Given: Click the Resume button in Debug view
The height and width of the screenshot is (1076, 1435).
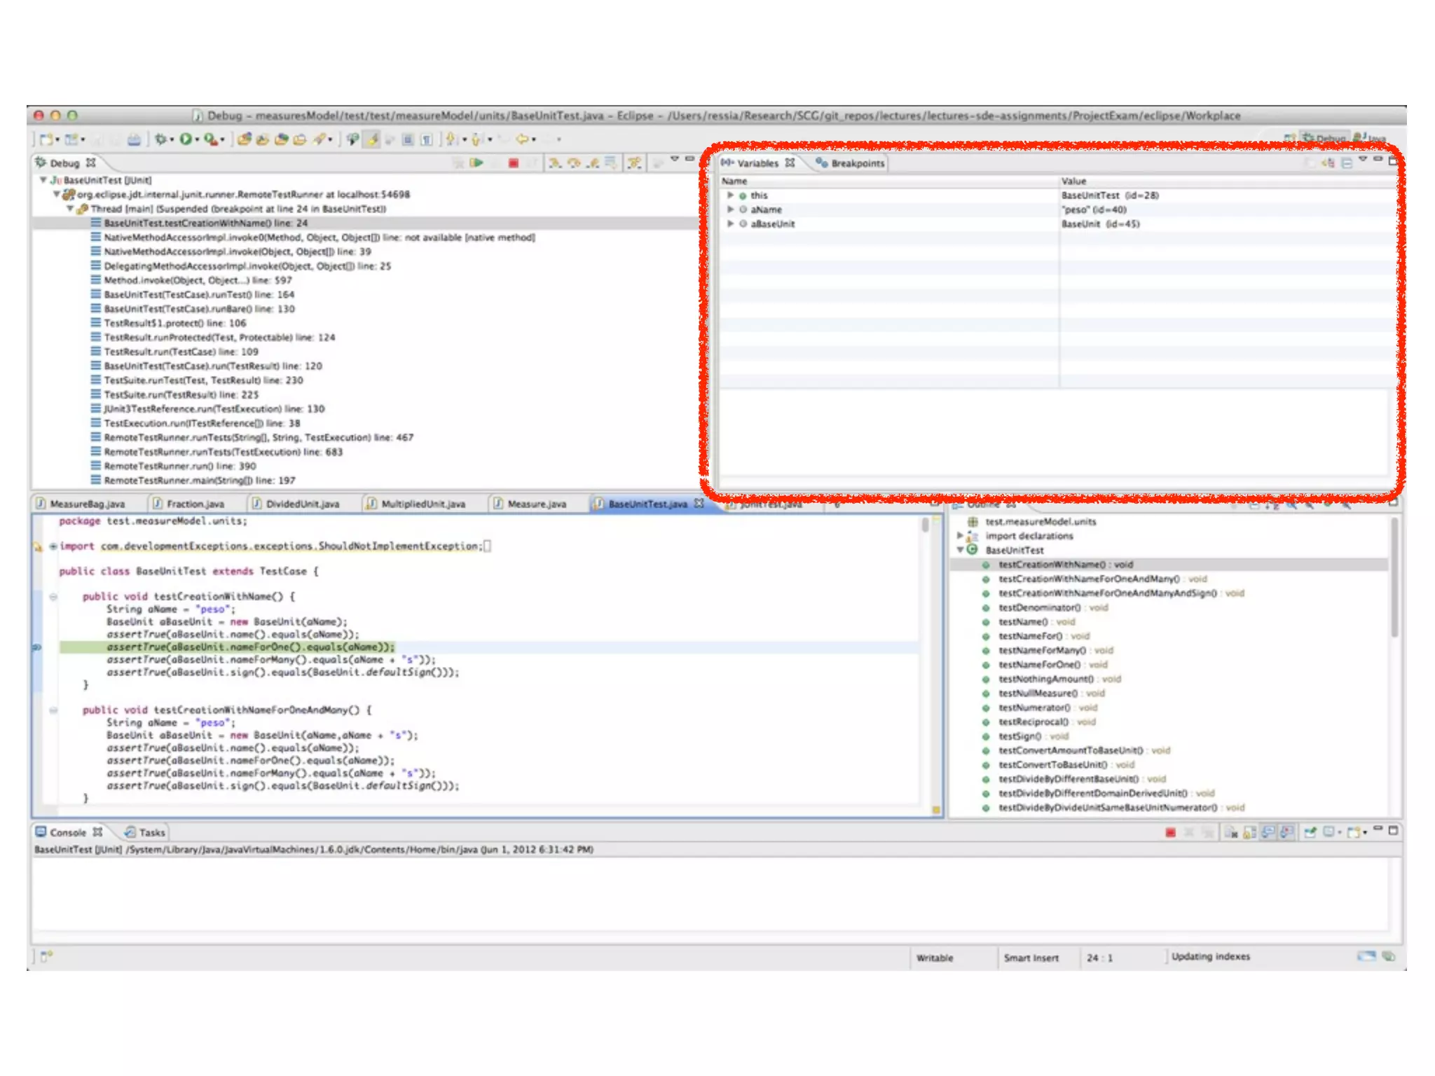Looking at the screenshot, I should pos(477,163).
